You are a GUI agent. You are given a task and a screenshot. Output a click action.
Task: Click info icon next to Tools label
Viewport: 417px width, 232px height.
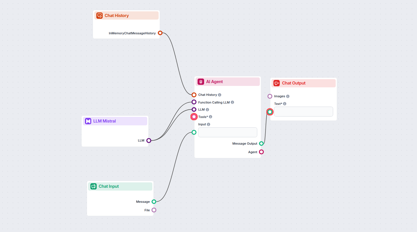[210, 117]
